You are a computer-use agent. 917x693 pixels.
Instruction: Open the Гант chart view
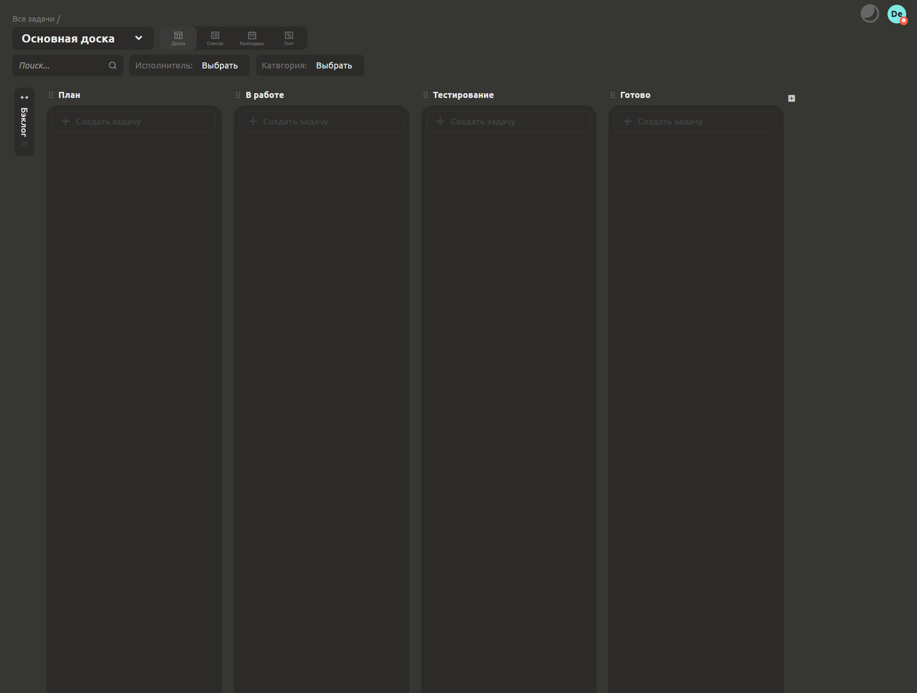pyautogui.click(x=289, y=38)
